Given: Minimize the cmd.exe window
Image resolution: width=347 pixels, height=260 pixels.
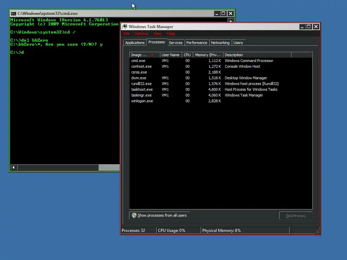Looking at the screenshot, I should coord(217,14).
